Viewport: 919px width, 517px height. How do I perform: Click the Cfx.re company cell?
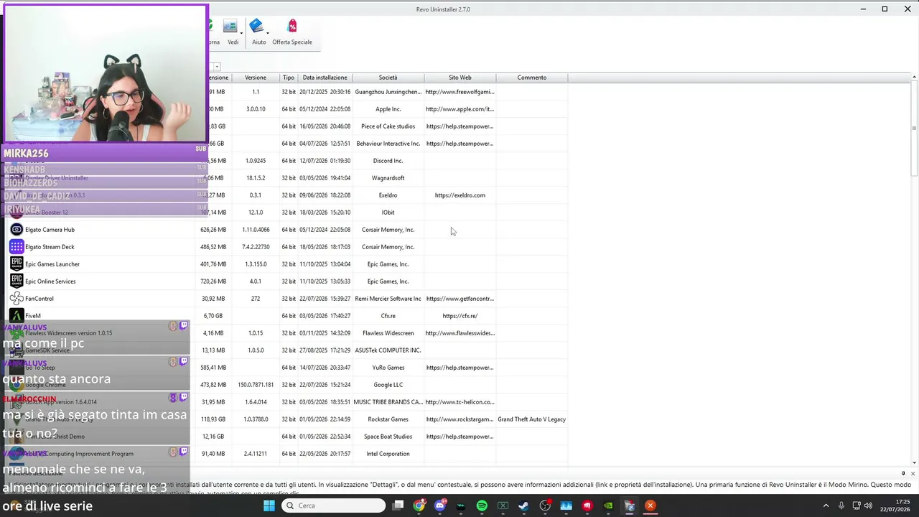[388, 316]
